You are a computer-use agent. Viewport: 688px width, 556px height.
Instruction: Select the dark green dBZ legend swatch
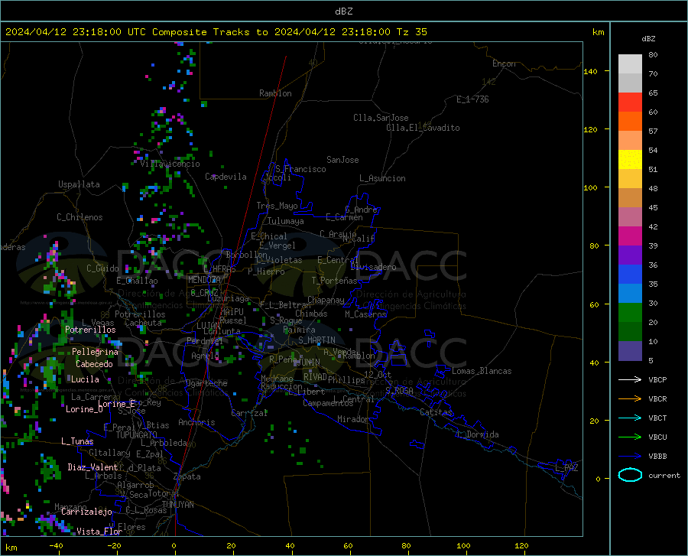click(630, 332)
